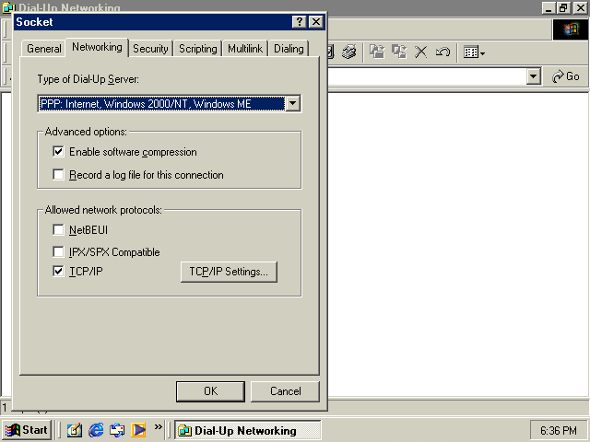590x442 pixels.
Task: Click the Go arrow button
Action: pos(565,76)
